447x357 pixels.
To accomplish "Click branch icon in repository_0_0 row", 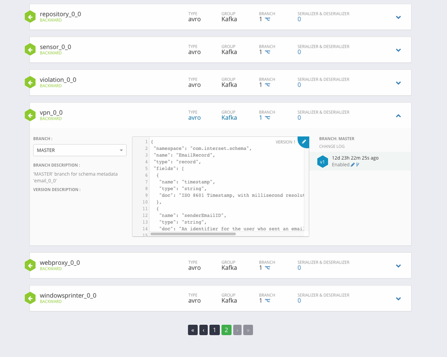I will (268, 19).
